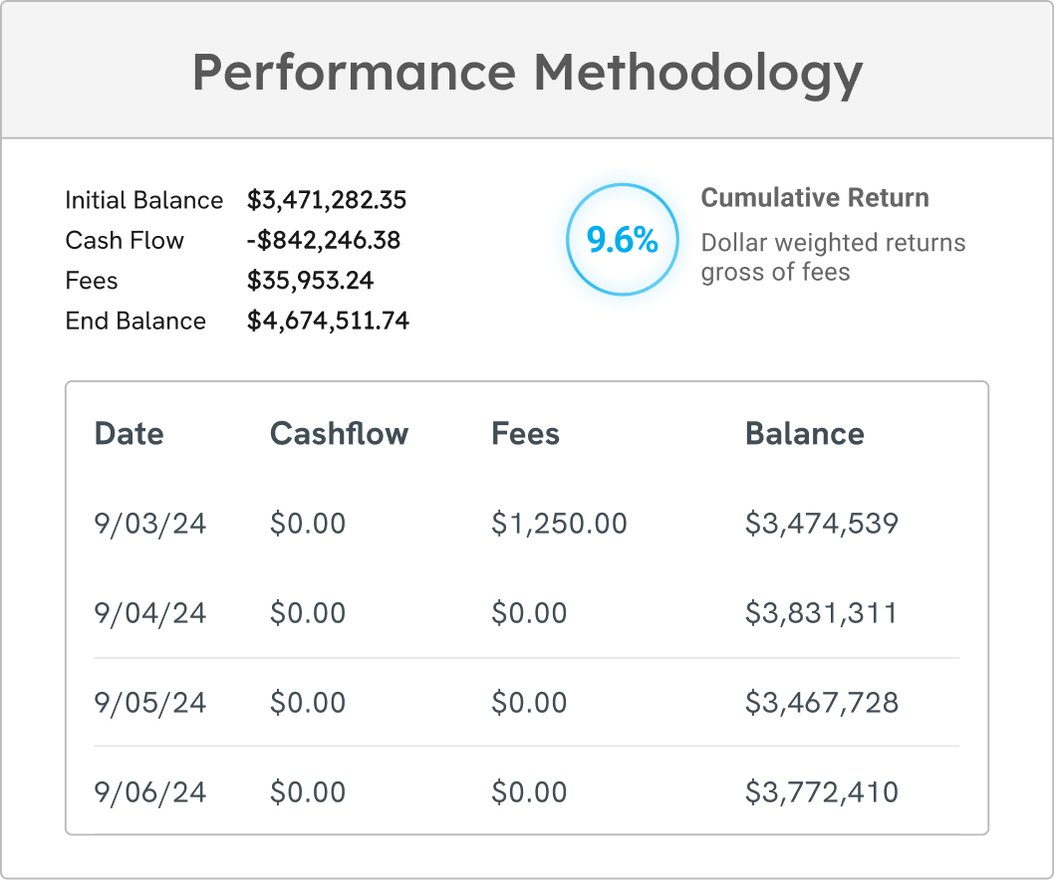1055x880 pixels.
Task: Select the 9/03/24 date row
Action: [x=150, y=524]
